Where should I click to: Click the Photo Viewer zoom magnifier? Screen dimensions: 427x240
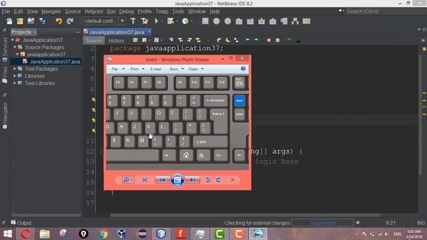click(127, 180)
